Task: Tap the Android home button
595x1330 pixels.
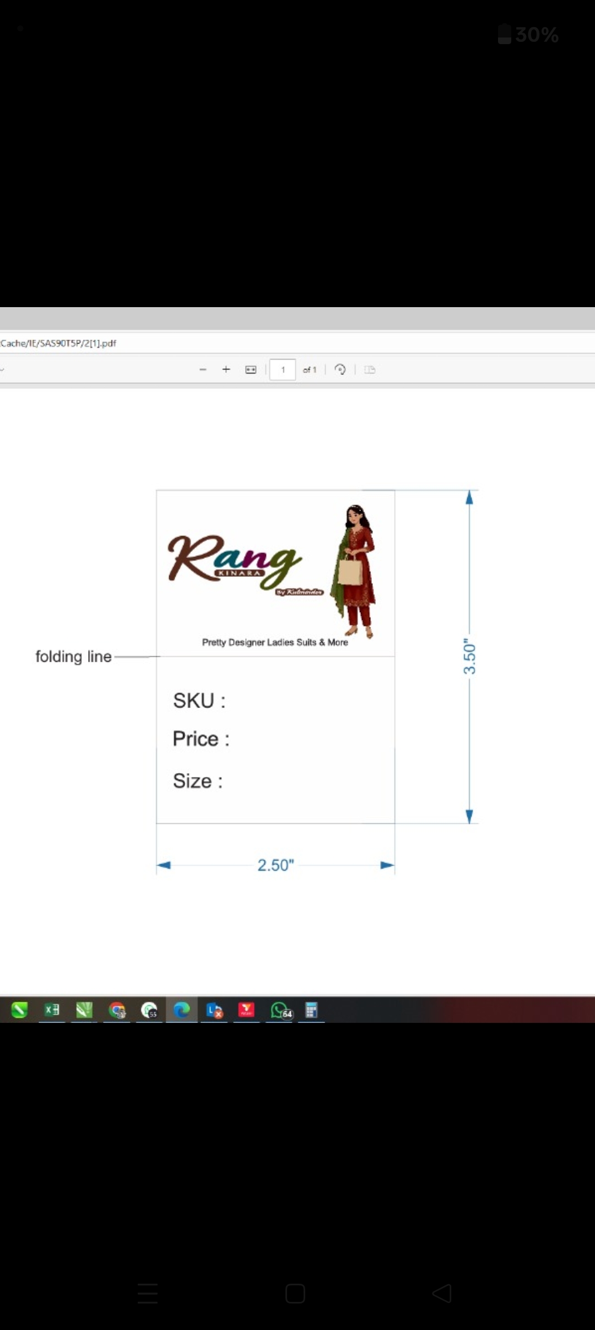Action: pyautogui.click(x=295, y=1294)
